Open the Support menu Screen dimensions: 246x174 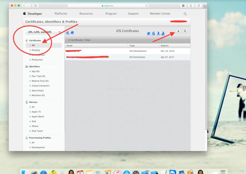coord(133,14)
